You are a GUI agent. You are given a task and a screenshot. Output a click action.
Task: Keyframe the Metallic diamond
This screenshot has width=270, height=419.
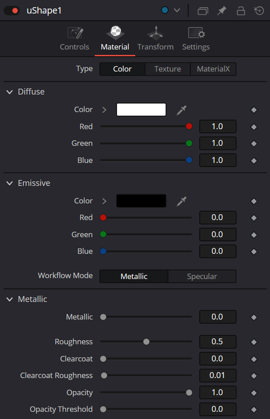(x=254, y=317)
